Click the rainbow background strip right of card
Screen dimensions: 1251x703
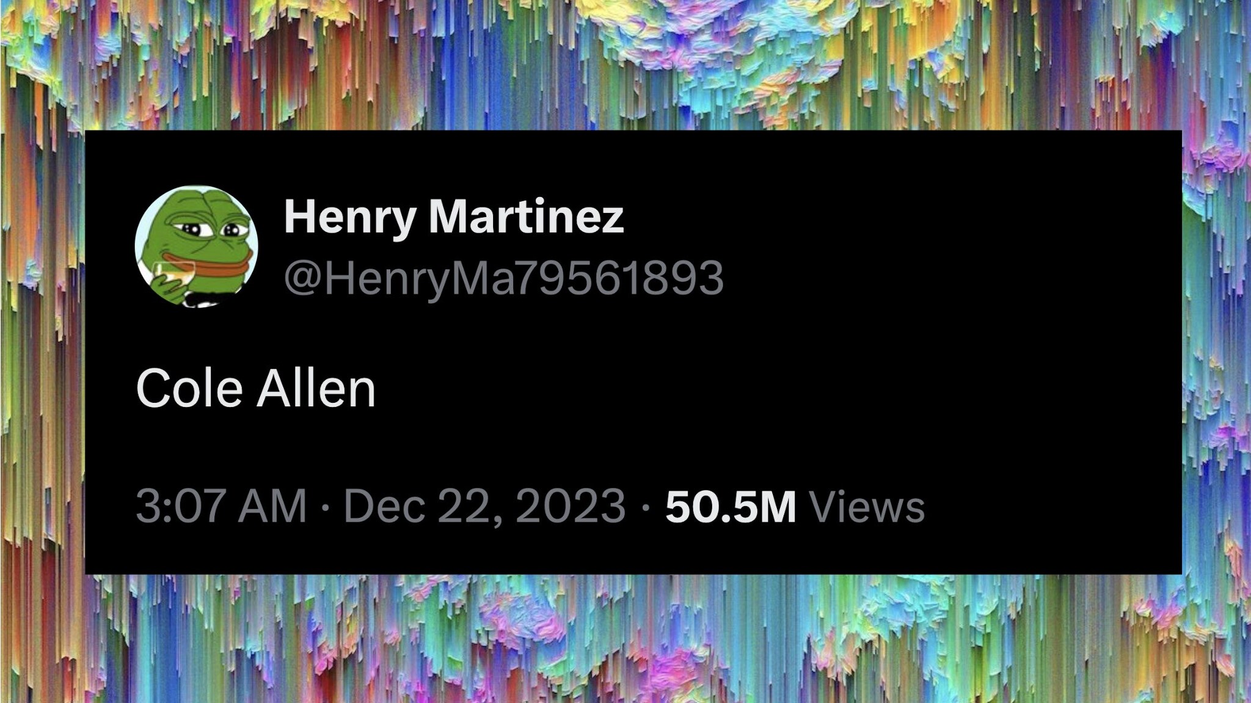tap(1216, 351)
